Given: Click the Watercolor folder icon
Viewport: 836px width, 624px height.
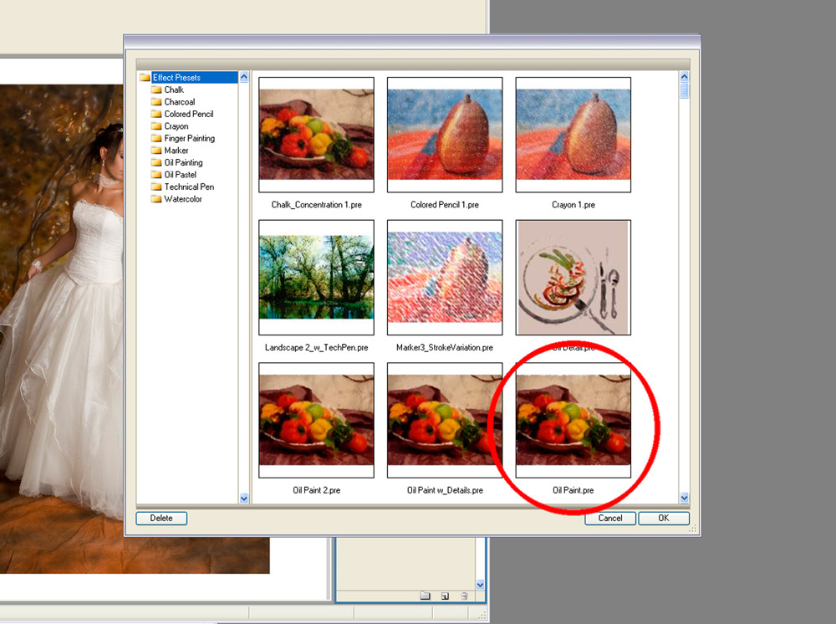Looking at the screenshot, I should coord(156,199).
